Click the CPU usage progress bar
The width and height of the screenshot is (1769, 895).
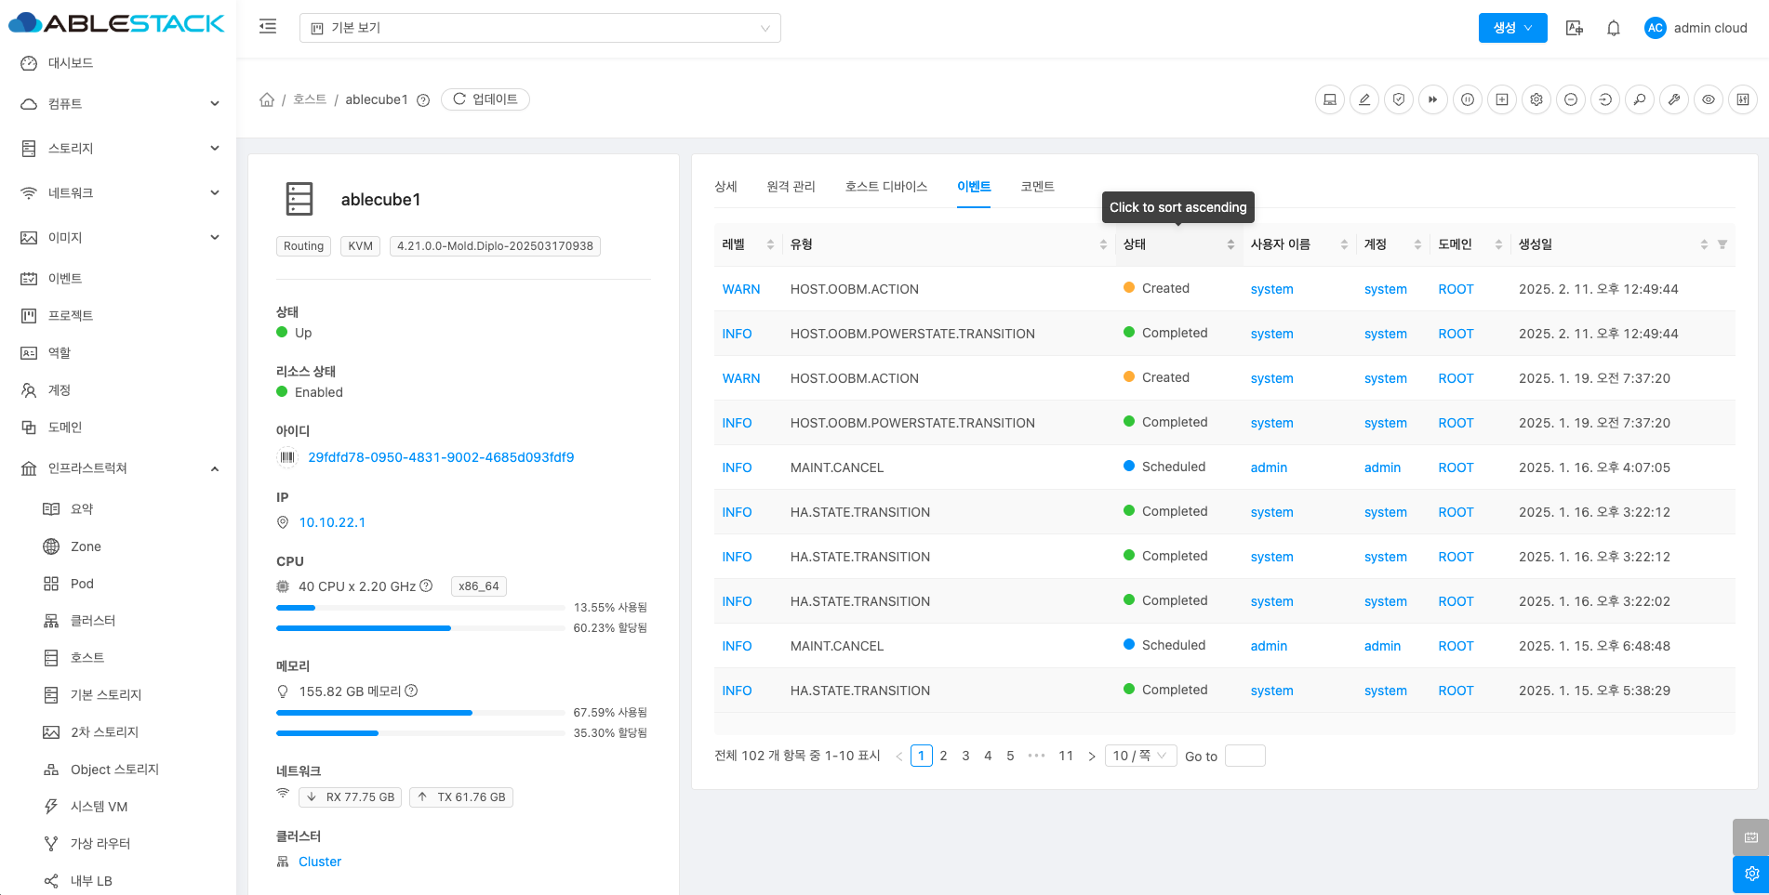420,608
